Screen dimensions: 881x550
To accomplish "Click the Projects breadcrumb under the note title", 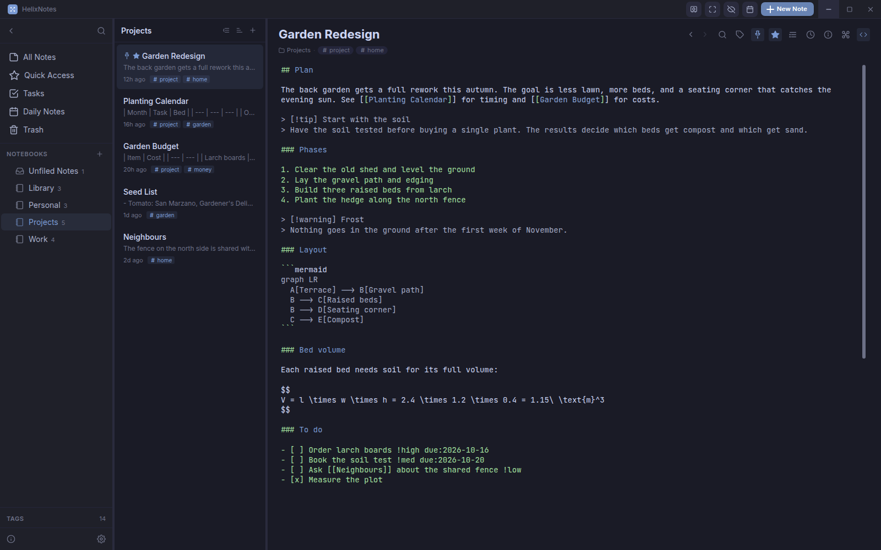I will tap(295, 50).
